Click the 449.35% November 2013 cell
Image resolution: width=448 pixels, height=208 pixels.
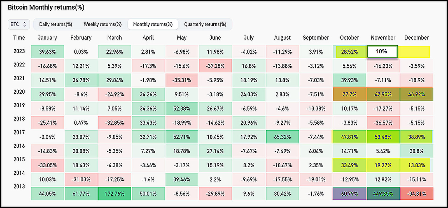[383, 194]
